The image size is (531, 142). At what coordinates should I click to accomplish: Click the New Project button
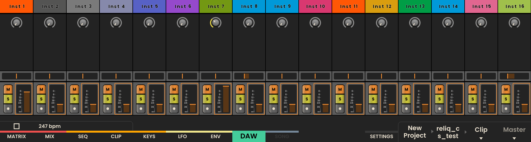(415, 132)
